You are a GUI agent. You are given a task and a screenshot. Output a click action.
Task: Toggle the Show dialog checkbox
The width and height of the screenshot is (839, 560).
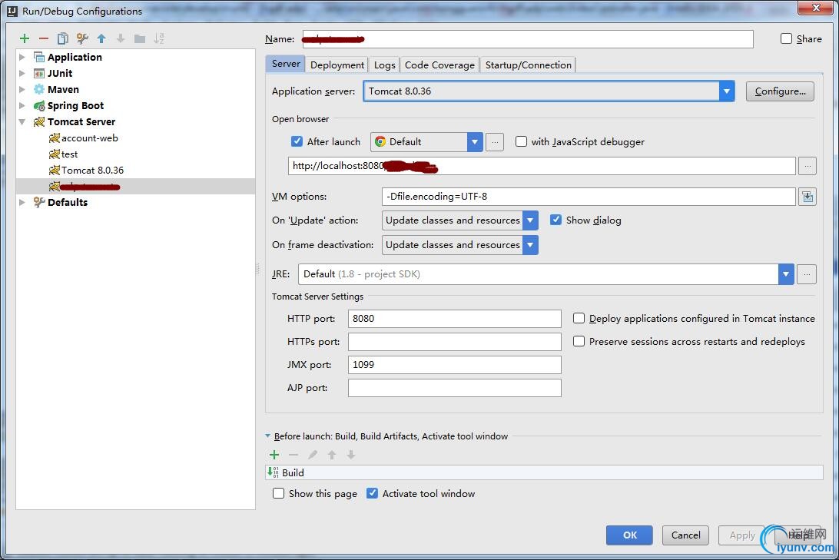[x=556, y=220]
